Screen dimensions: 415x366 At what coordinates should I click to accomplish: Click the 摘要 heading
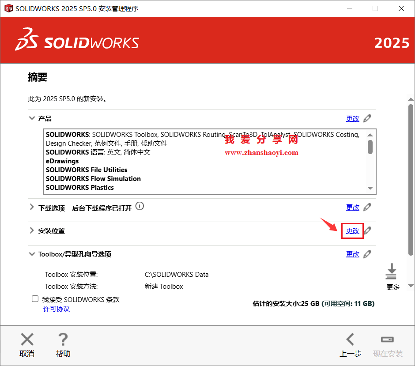point(38,77)
